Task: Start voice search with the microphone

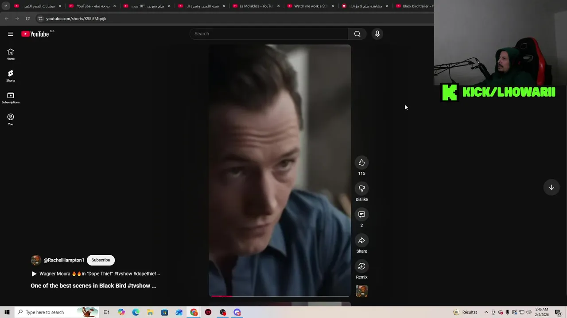Action: click(x=377, y=34)
